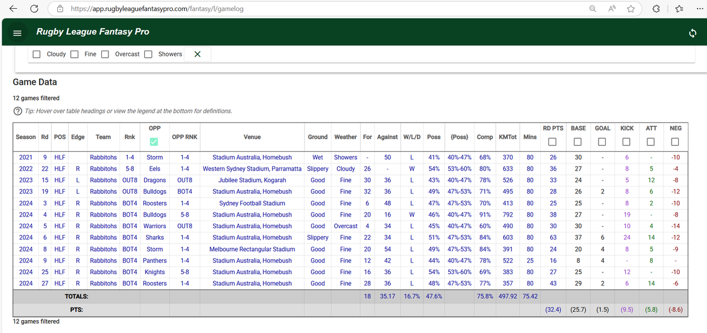Click the 2022 season cell
This screenshot has height=333, width=707.
[x=26, y=169]
